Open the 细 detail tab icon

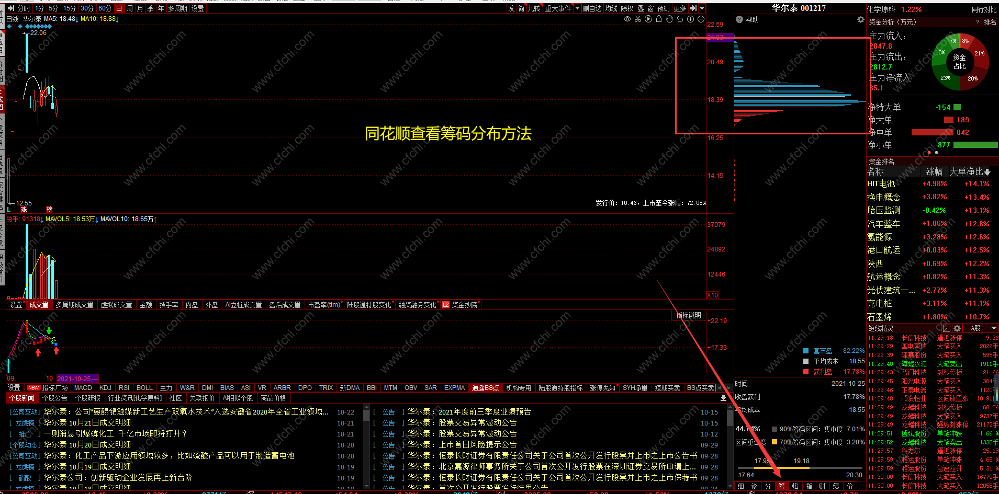pyautogui.click(x=741, y=486)
